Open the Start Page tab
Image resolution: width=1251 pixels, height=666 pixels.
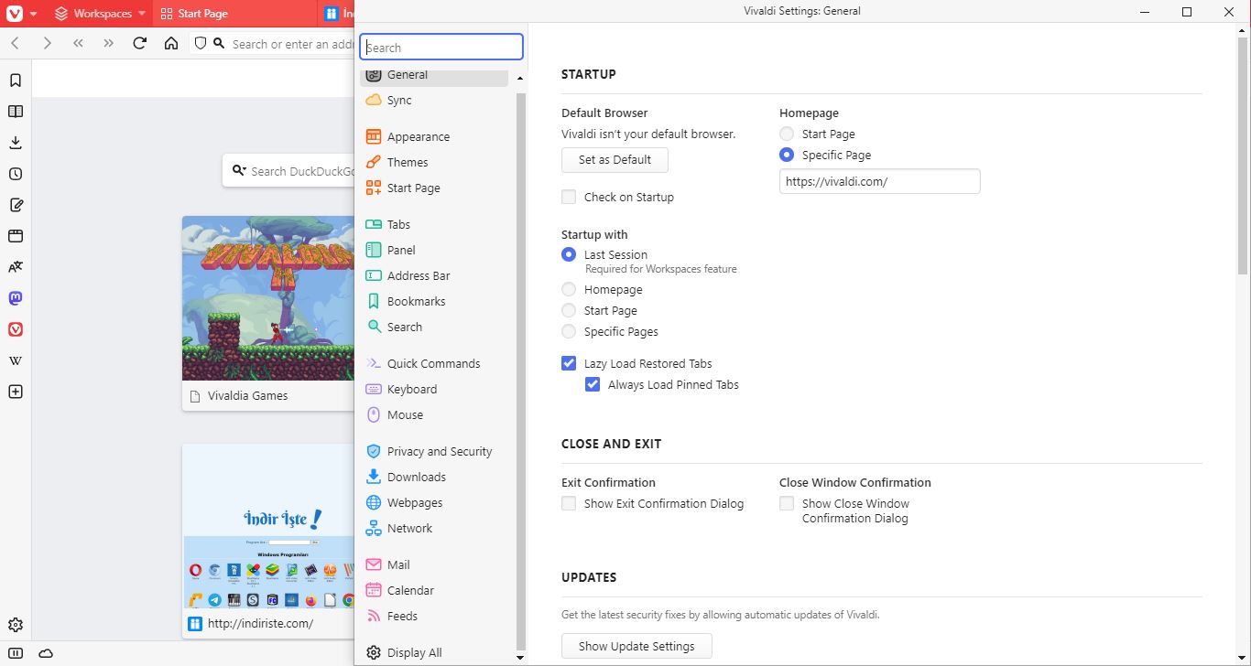pyautogui.click(x=235, y=14)
